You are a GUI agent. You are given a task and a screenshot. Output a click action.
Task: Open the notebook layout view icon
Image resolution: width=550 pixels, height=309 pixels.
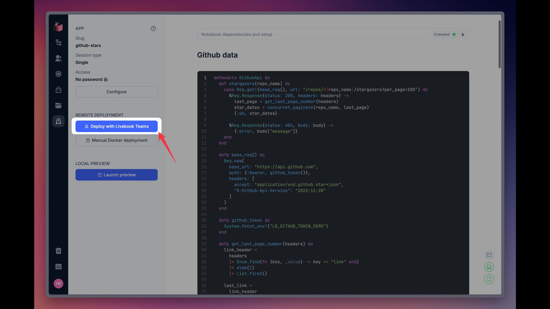[489, 255]
